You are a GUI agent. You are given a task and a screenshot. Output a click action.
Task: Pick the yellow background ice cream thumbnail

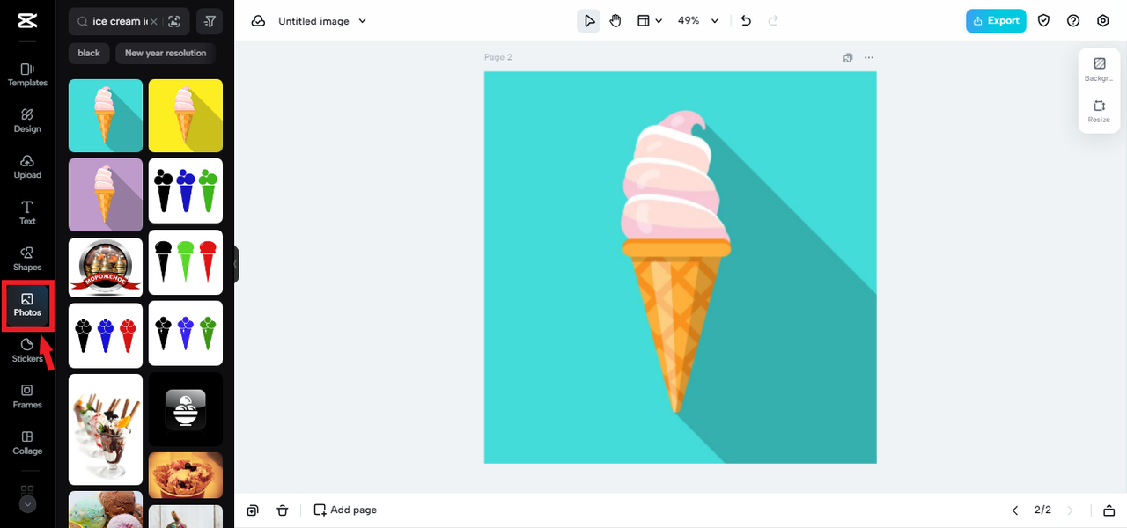[186, 115]
